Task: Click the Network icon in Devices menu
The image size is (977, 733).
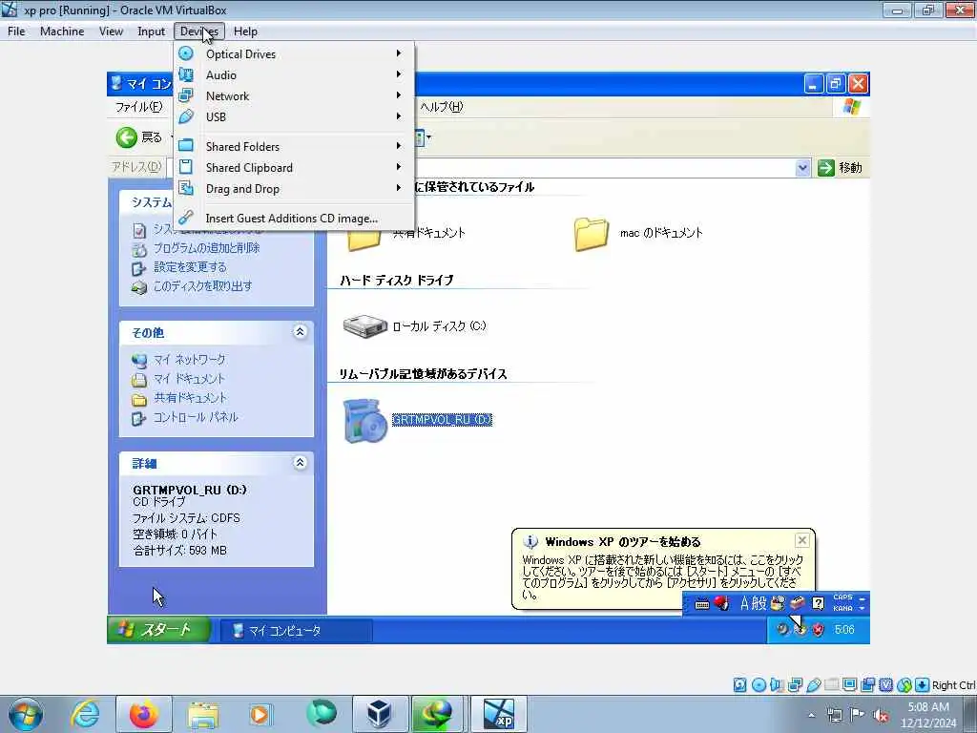Action: [x=186, y=95]
